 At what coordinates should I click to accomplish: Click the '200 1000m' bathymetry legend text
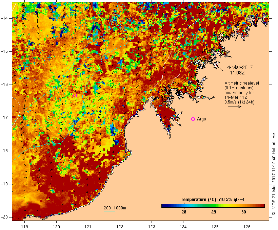115,208
